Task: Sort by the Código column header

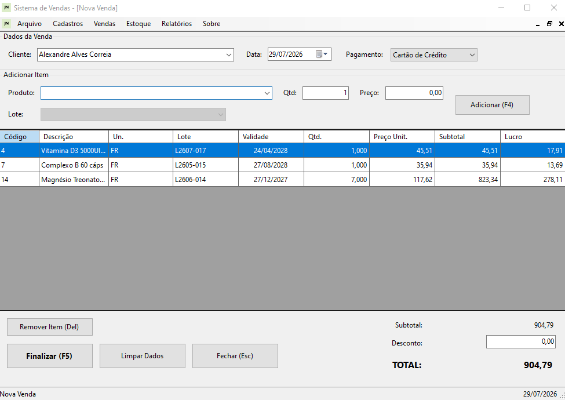Action: [x=20, y=137]
